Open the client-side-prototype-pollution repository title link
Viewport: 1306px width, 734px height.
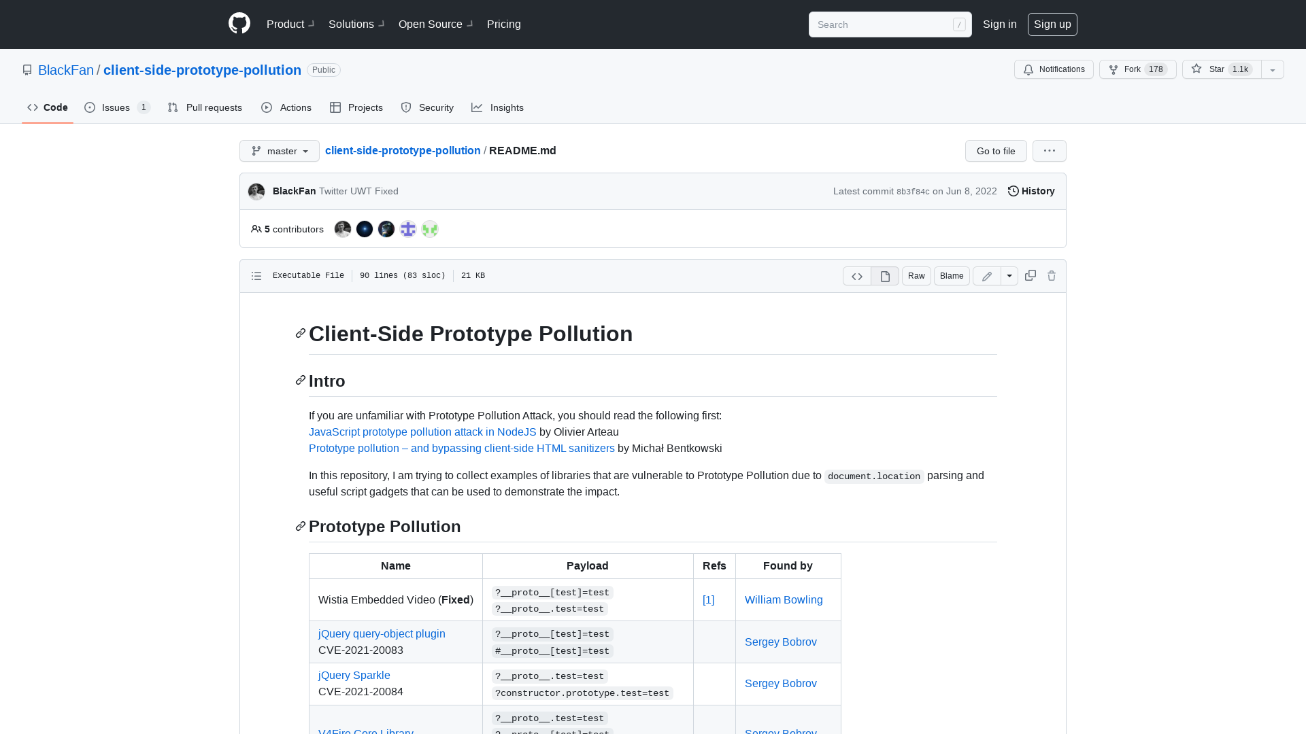pyautogui.click(x=202, y=70)
